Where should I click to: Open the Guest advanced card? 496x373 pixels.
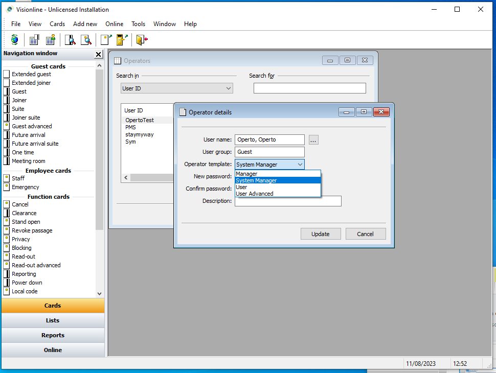(32, 126)
